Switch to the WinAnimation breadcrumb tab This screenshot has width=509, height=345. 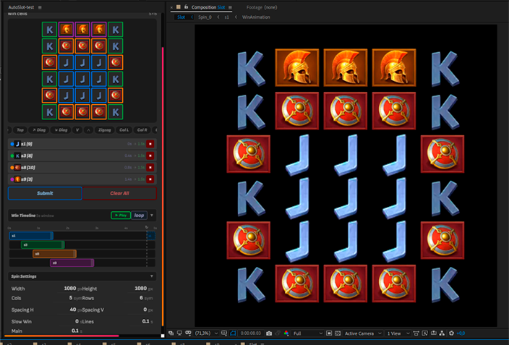coord(256,17)
